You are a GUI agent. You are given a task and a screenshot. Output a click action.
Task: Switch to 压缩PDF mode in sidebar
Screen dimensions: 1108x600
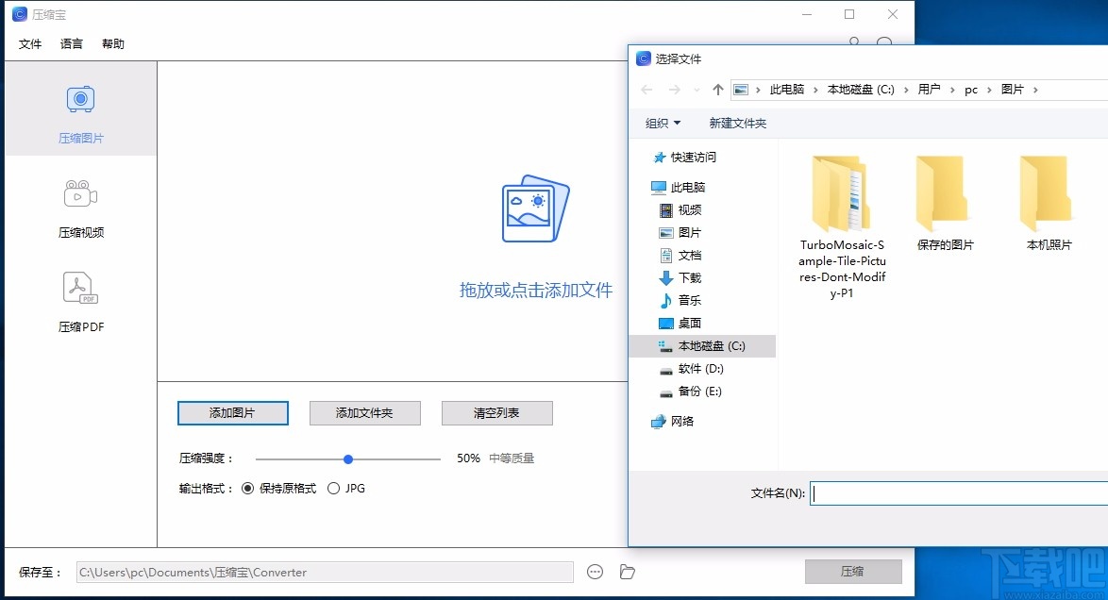pos(80,303)
